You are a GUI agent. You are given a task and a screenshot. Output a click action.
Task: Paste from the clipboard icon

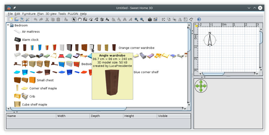pos(58,19)
